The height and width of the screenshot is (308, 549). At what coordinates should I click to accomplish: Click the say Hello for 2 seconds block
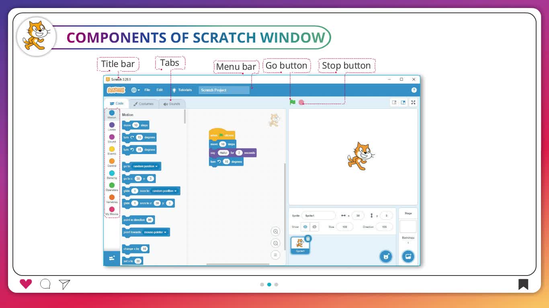[x=233, y=153]
